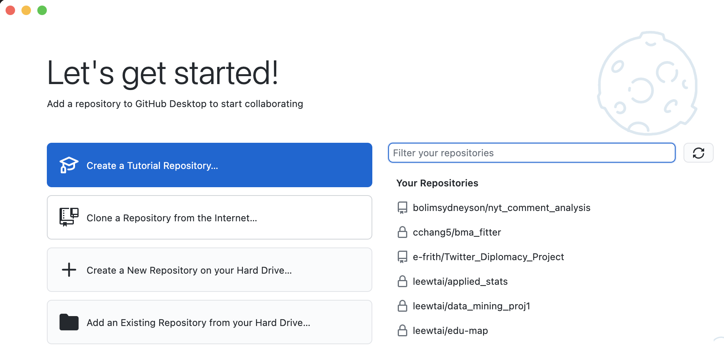Create a New Repository on your Hard Drive

coord(210,270)
